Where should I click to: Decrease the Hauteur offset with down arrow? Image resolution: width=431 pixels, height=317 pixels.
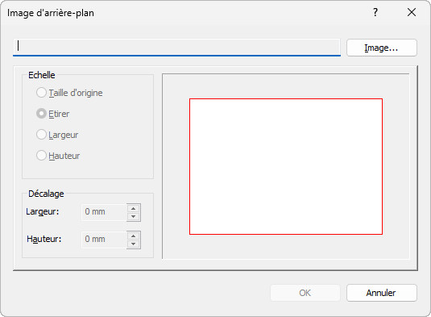tap(134, 244)
